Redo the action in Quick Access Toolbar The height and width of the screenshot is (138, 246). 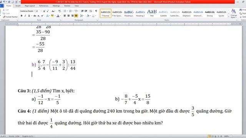pos(9,2)
